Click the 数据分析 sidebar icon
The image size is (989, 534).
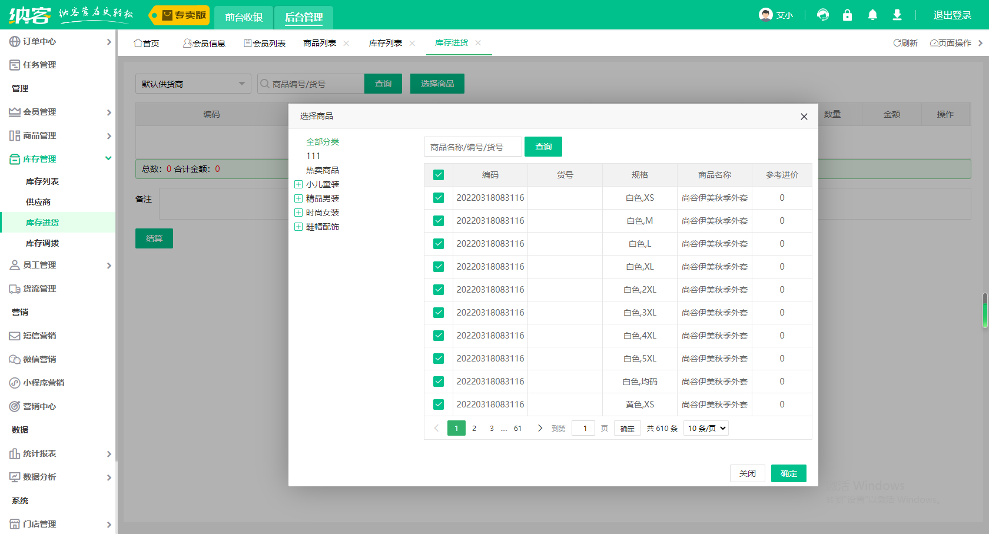(15, 477)
